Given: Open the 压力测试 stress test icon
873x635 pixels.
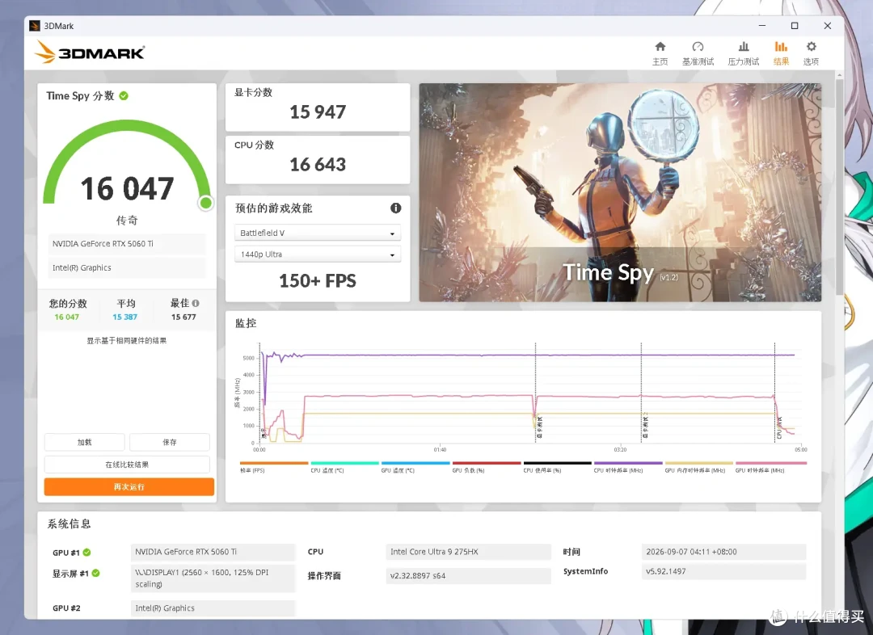Looking at the screenshot, I should 744,47.
